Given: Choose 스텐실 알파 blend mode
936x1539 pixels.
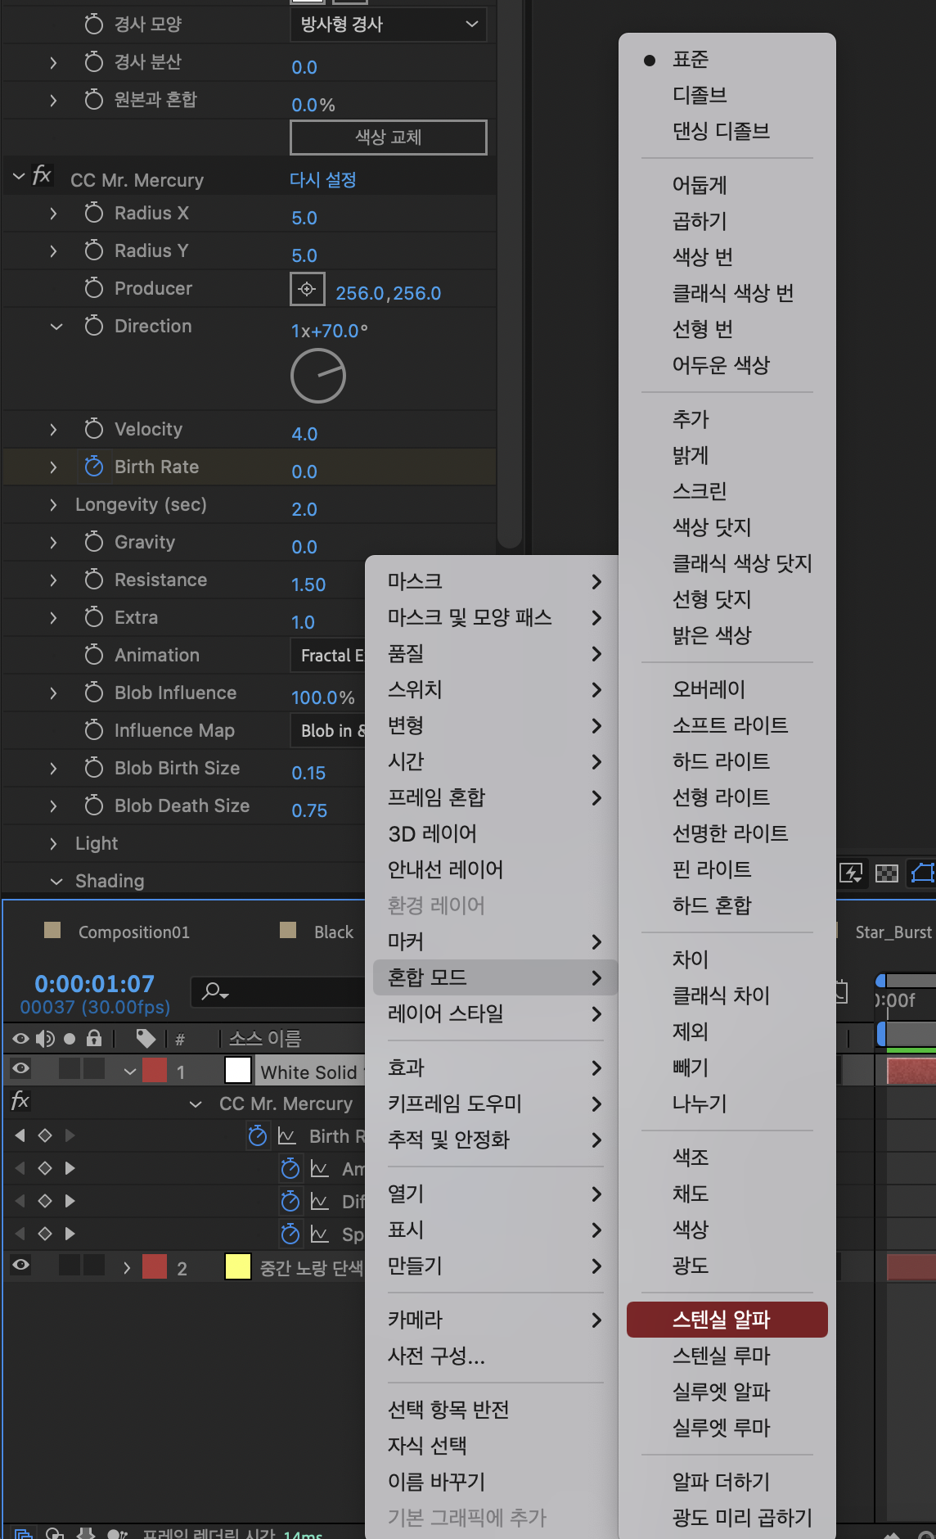Looking at the screenshot, I should coord(727,1320).
